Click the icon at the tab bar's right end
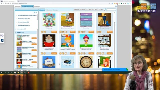This screenshot has width=160, height=90. [x=116, y=6]
